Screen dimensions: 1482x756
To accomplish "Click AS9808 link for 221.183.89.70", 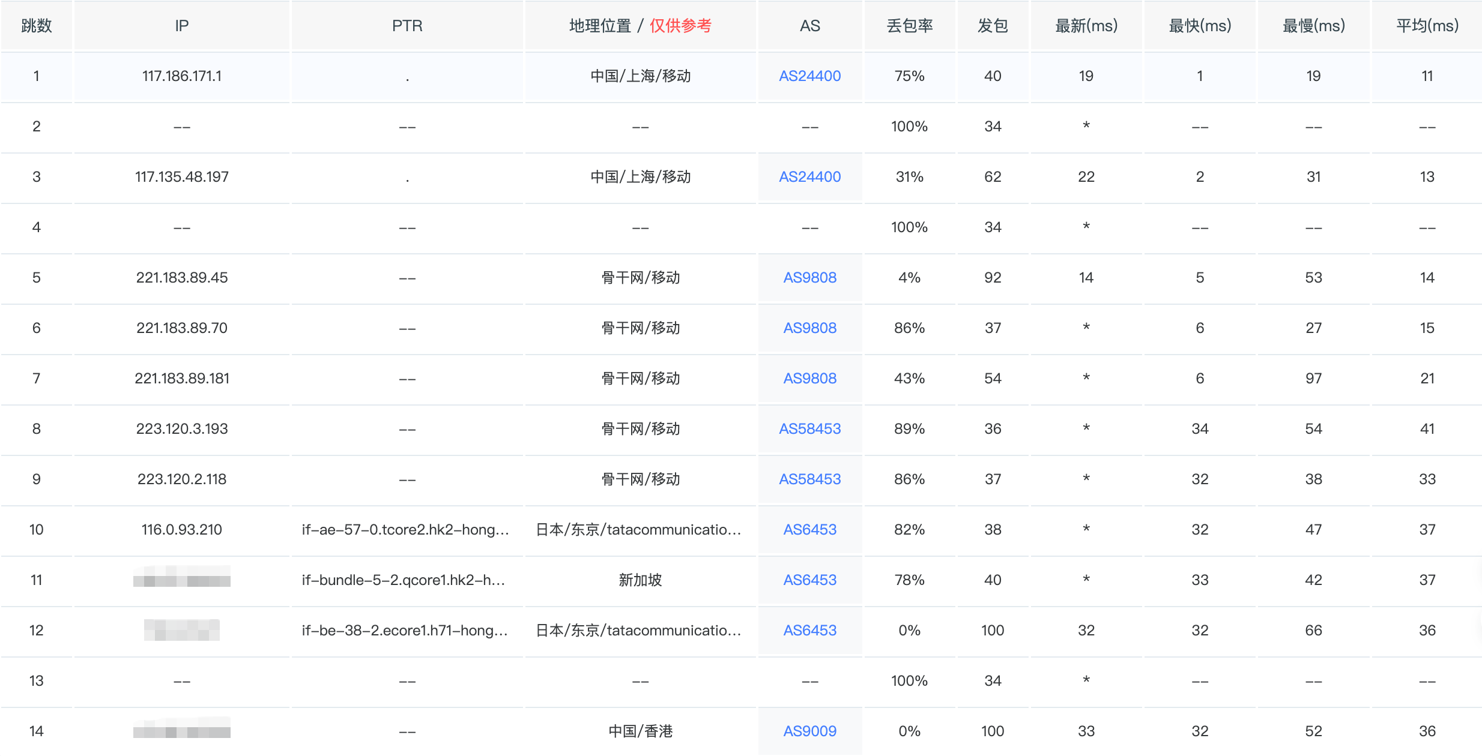I will click(x=809, y=328).
